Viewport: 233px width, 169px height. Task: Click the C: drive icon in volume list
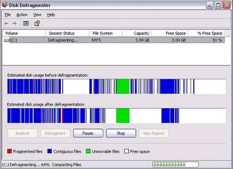[x=7, y=40]
